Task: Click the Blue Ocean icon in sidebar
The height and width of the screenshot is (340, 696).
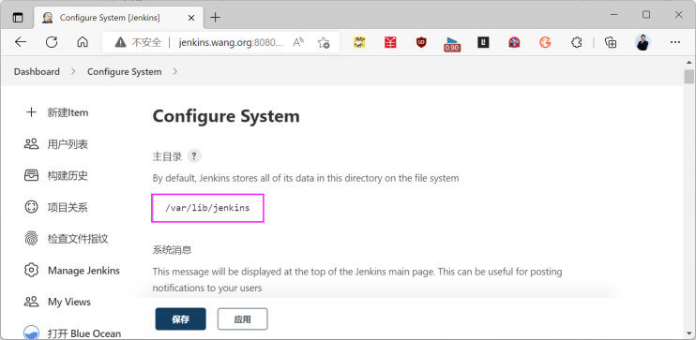Action: click(31, 333)
